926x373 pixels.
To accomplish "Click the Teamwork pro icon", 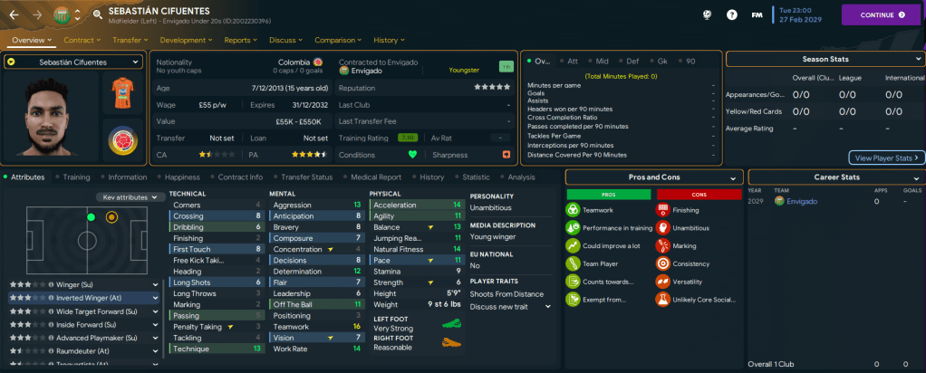I will click(x=573, y=208).
